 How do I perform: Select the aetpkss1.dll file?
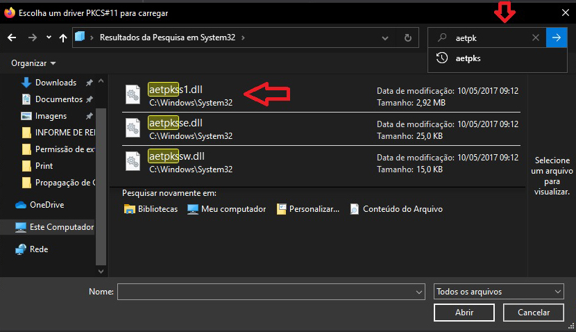[x=176, y=90]
